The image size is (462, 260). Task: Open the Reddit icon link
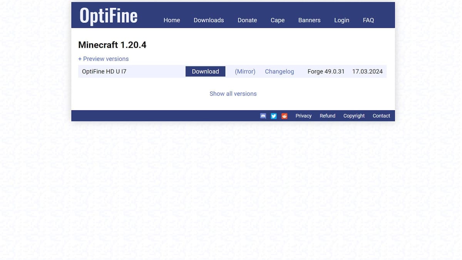point(285,116)
